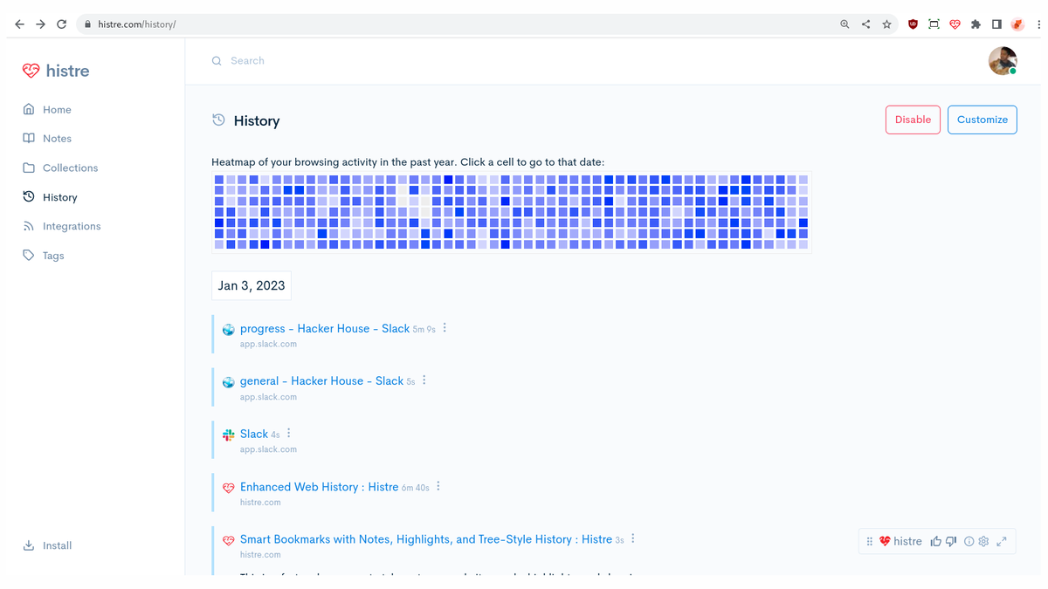Click the Jan 3, 2023 date box
The height and width of the screenshot is (589, 1048).
pos(252,285)
